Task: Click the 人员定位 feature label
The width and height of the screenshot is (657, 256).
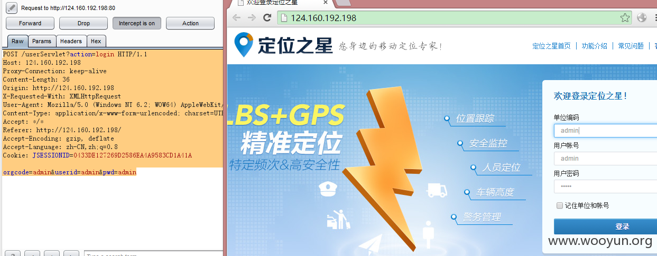Action: click(x=501, y=168)
